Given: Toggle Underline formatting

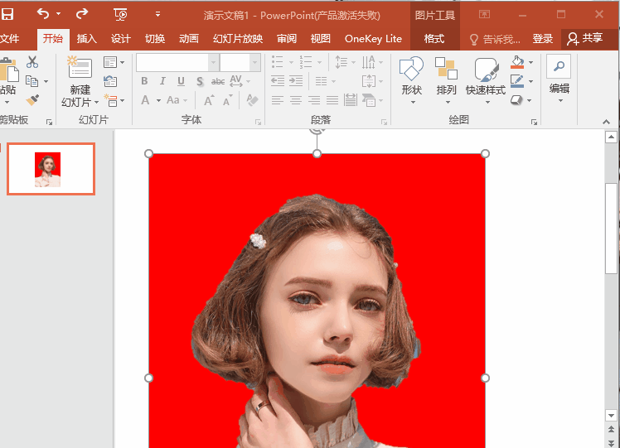Looking at the screenshot, I should pos(180,81).
